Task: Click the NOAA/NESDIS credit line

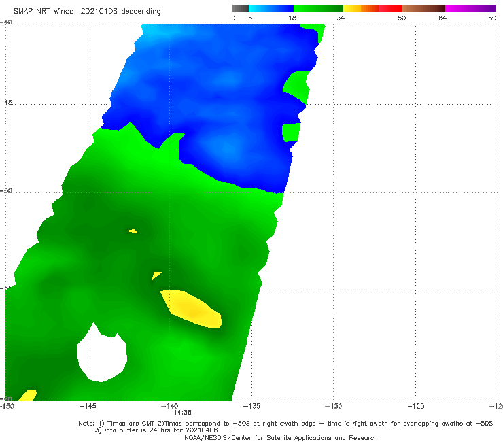Action: pos(281,438)
